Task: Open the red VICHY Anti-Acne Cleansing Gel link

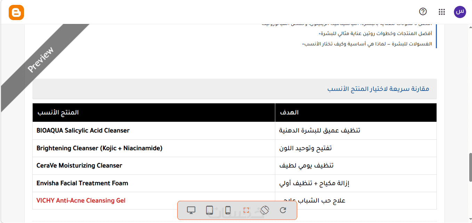Action: point(81,200)
